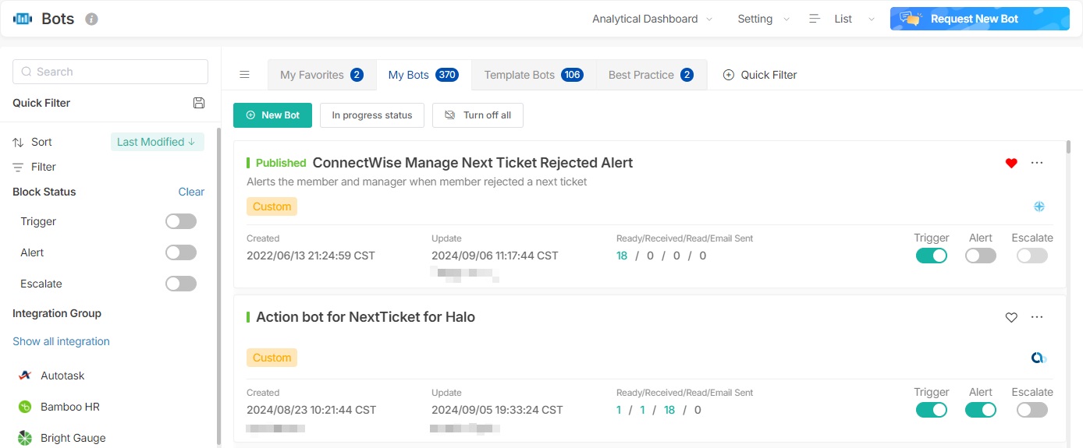Disable Trigger for Action bot for Halo

click(x=931, y=410)
